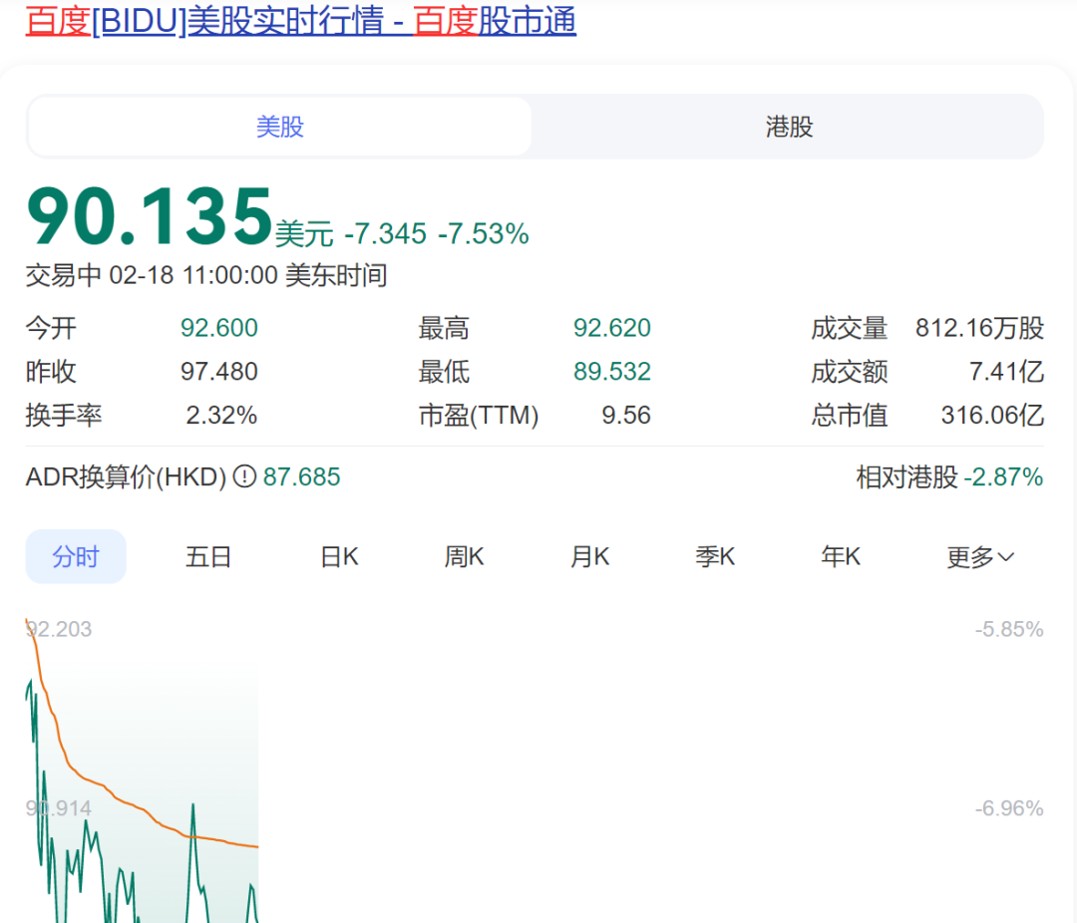Screen dimensions: 1077x923
Task: Switch to the 港股 tab
Action: point(787,127)
